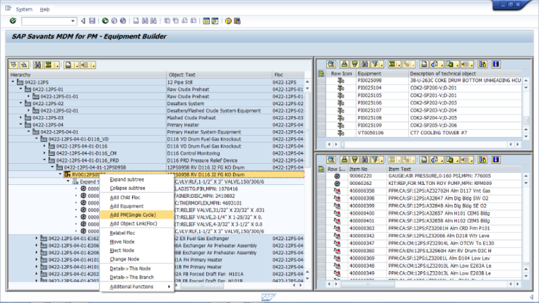Expand node 0422-12PS-03
The image size is (539, 303).
point(21,117)
